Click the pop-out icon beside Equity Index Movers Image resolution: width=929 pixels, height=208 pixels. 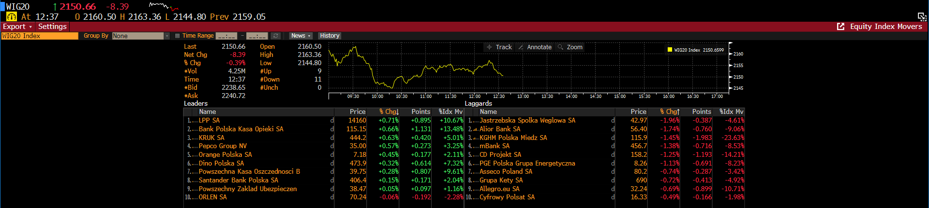pyautogui.click(x=841, y=27)
